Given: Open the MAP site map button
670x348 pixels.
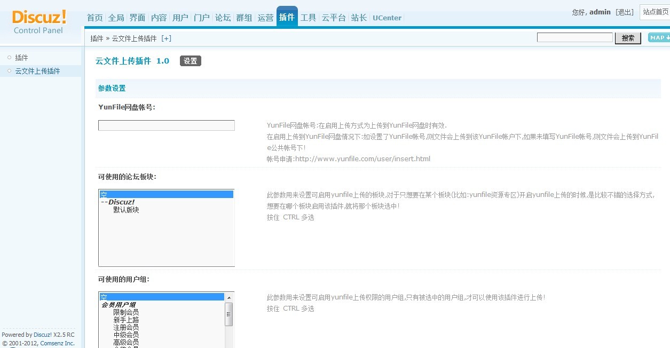Looking at the screenshot, I should pyautogui.click(x=659, y=37).
